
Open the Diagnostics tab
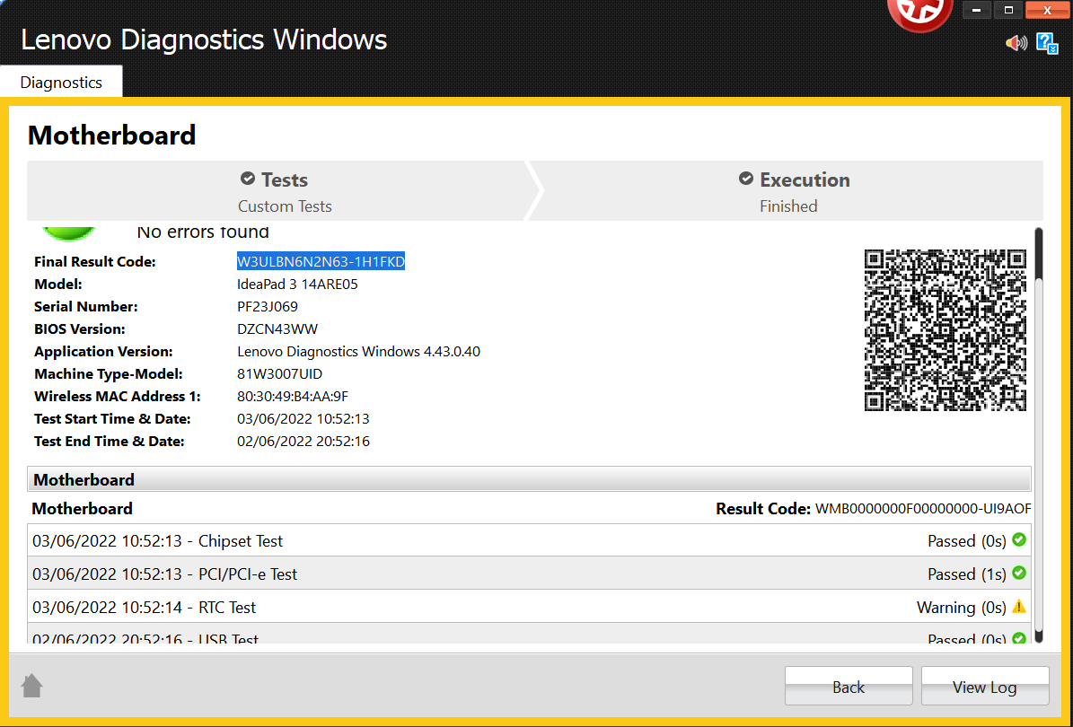coord(61,82)
